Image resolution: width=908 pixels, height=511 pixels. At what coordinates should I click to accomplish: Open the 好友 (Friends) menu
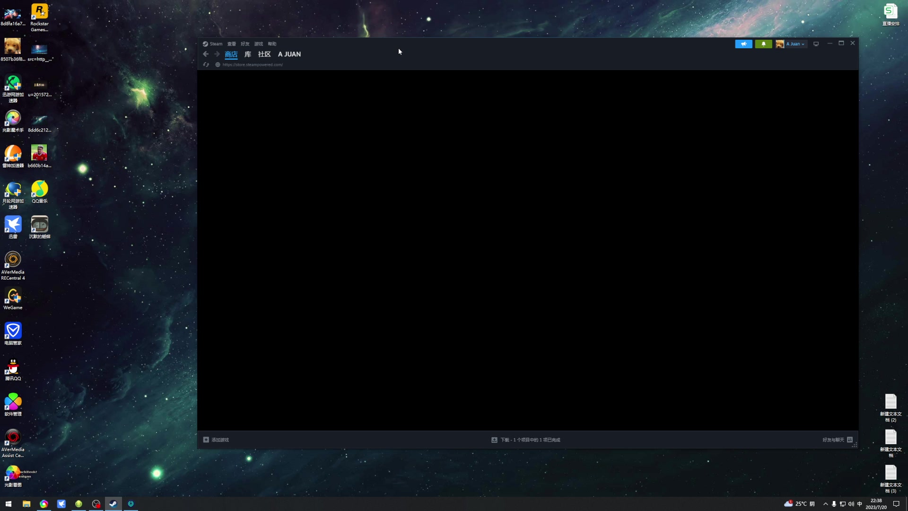tap(245, 44)
